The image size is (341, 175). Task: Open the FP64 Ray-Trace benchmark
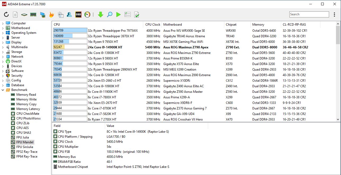(27, 156)
